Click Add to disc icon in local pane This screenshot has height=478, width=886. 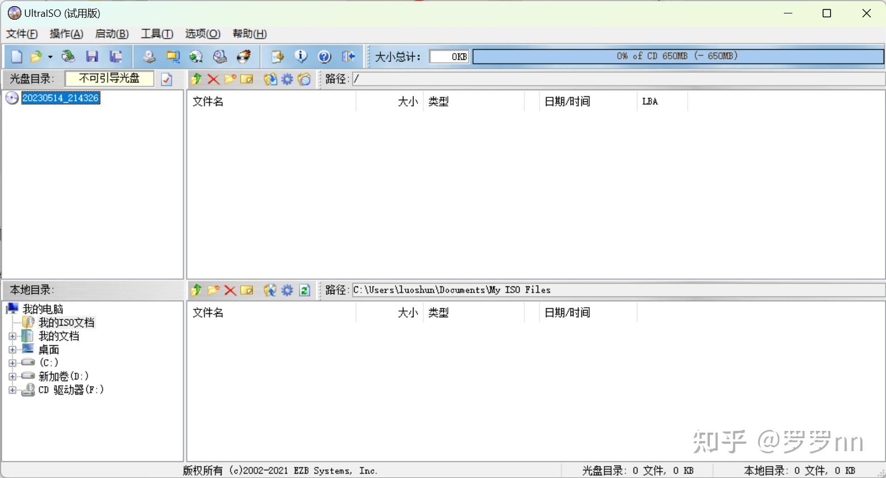click(270, 290)
